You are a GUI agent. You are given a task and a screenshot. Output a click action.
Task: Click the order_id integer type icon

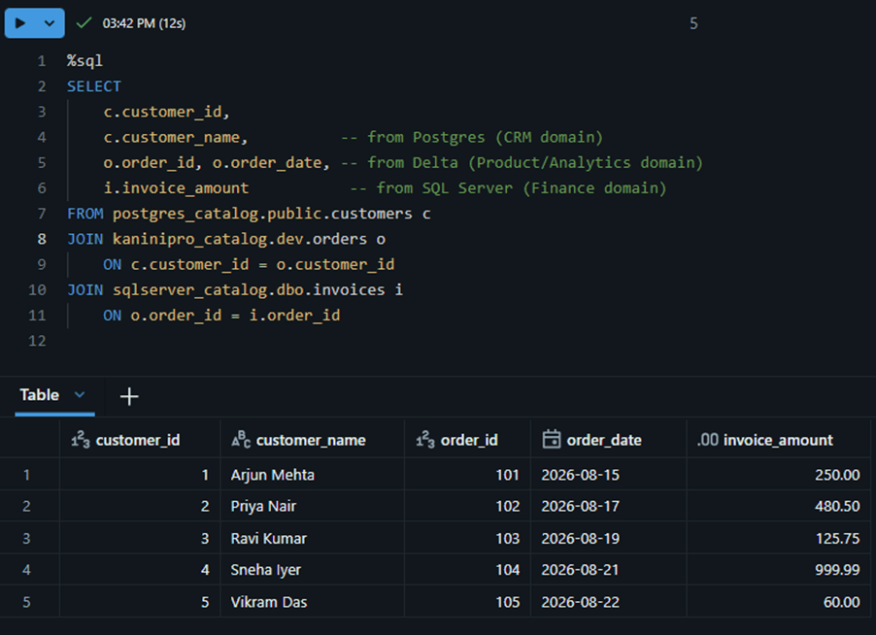coord(425,440)
